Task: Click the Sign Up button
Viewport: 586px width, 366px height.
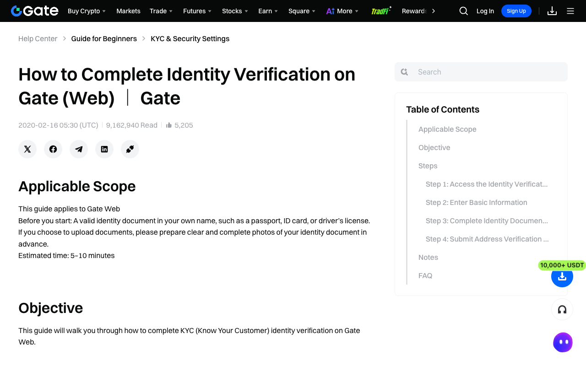Action: pyautogui.click(x=516, y=11)
